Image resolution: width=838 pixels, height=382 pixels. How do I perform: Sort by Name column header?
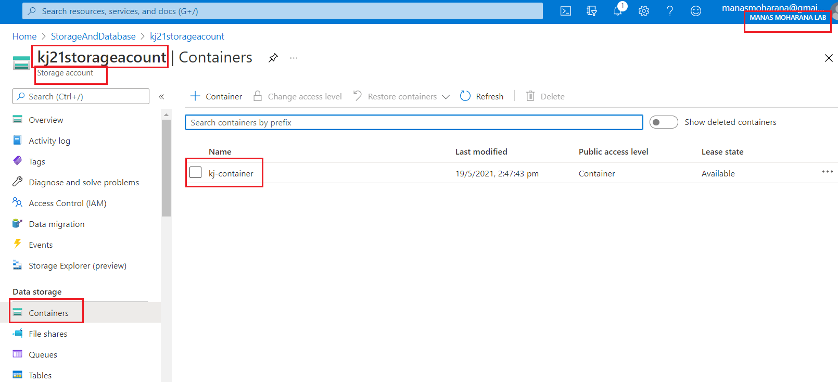tap(220, 151)
